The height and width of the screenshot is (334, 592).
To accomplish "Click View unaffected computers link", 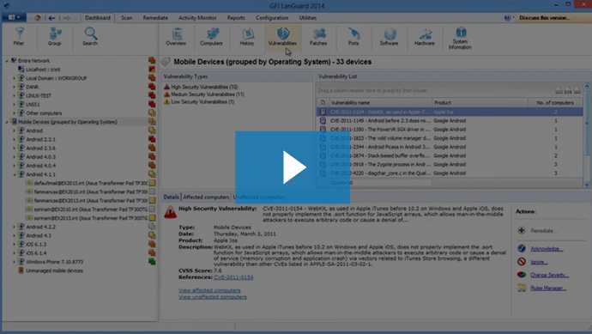I will tap(213, 297).
